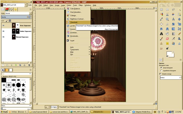
Task: Open Elements (G:) taskbar window
Action: (100, 112)
